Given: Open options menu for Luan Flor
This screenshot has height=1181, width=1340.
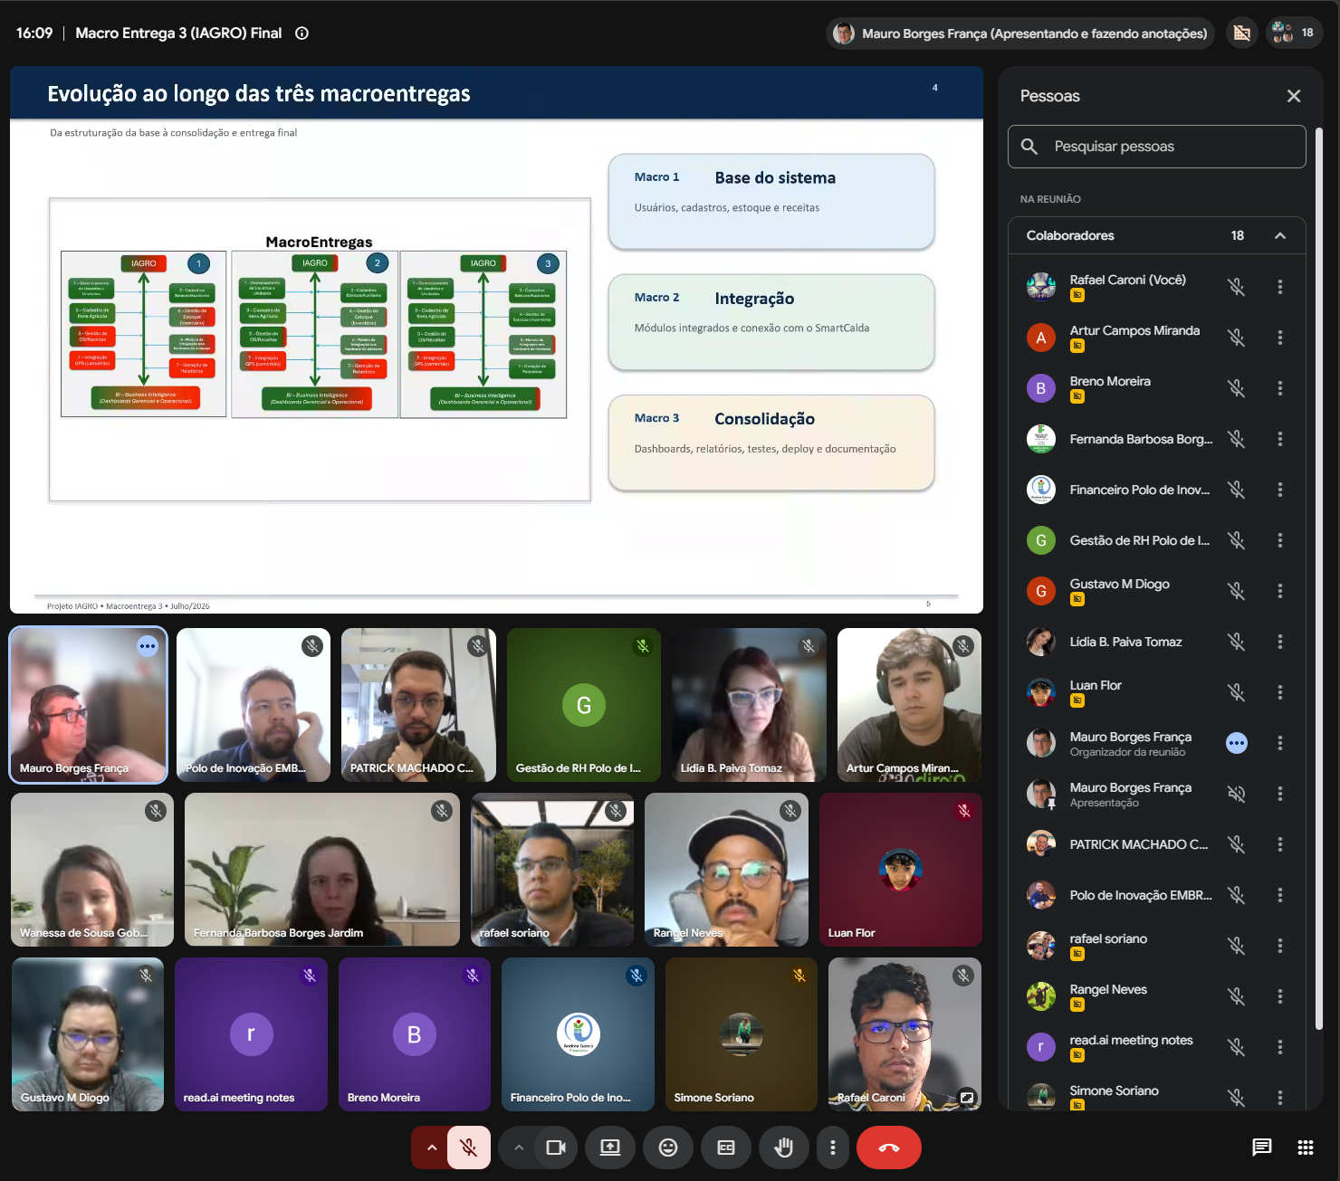Looking at the screenshot, I should click(1280, 692).
